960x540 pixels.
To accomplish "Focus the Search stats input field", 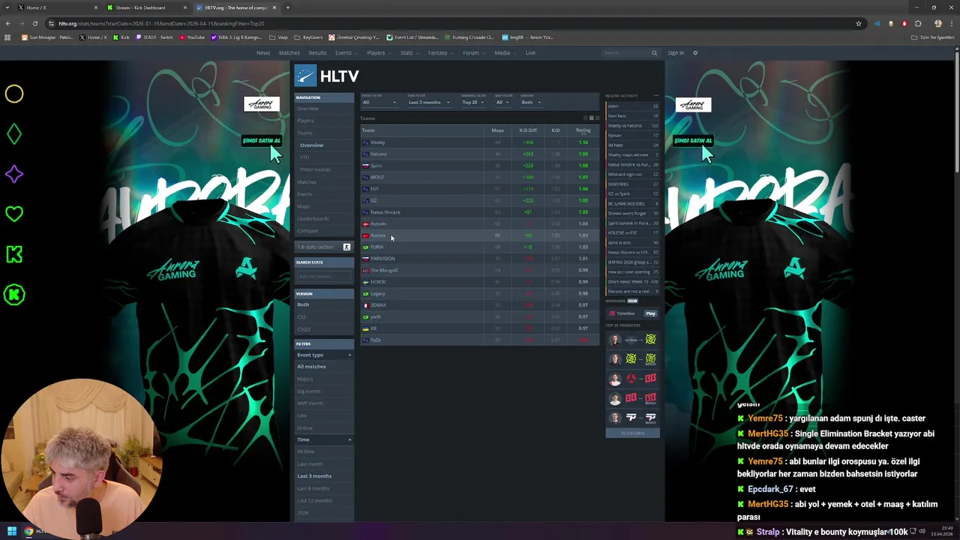I will click(x=324, y=276).
